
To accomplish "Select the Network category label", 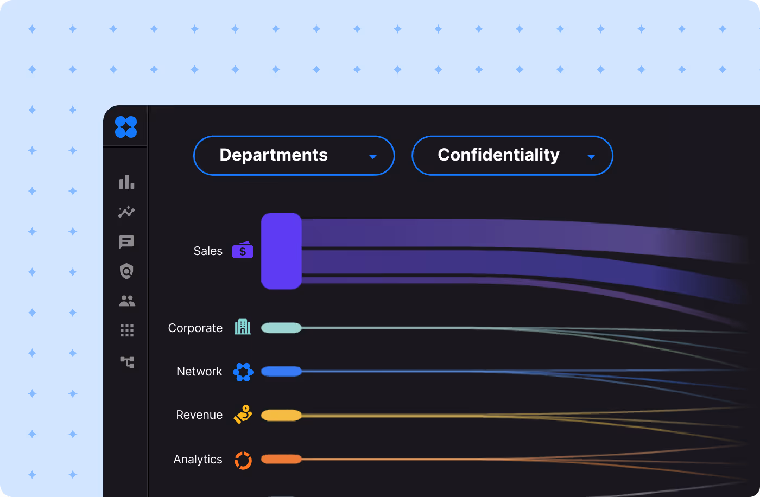I will click(x=199, y=372).
